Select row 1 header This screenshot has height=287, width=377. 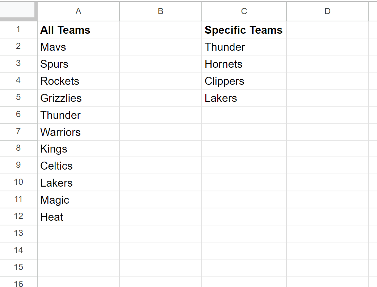(x=18, y=30)
